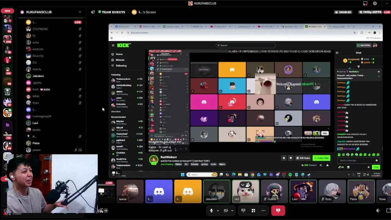Open the inbox icon in title bar
Image resolution: width=391 pixels, height=220 pixels.
[x=365, y=3]
